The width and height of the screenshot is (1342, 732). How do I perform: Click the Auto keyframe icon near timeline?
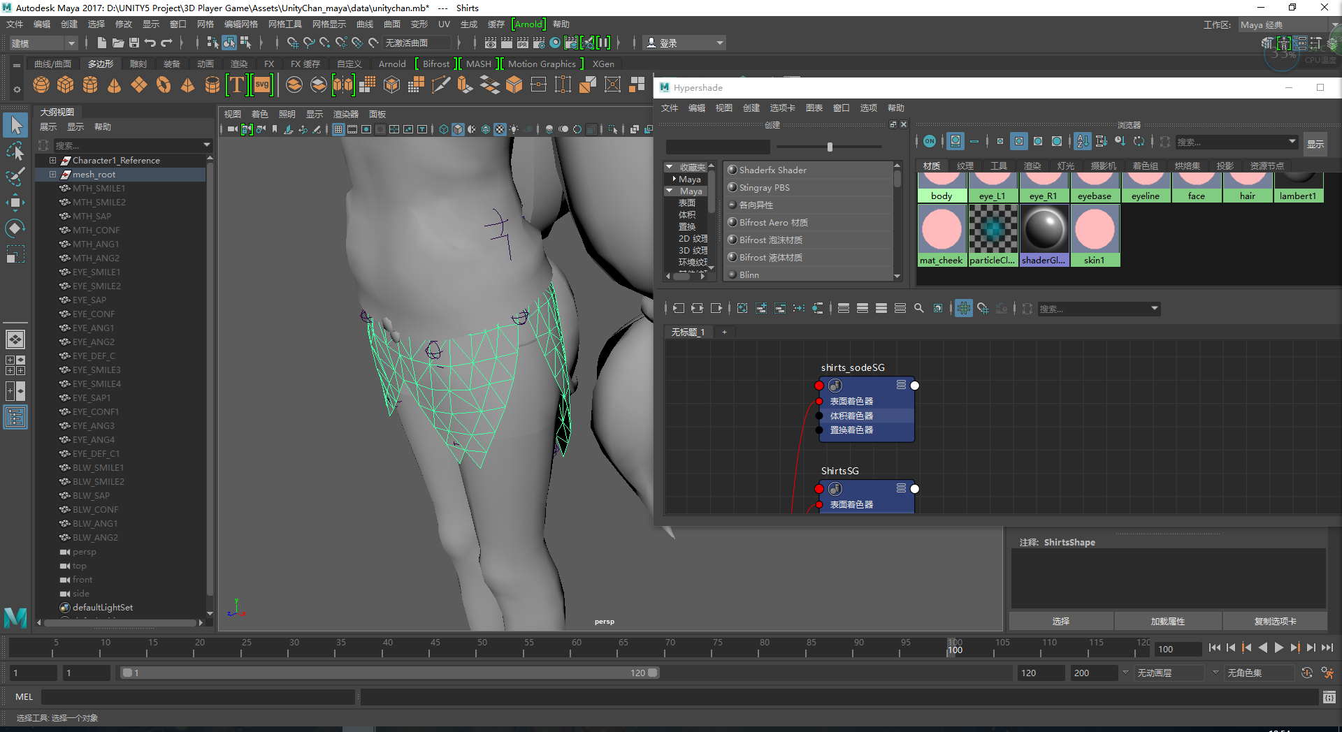[x=1307, y=673]
